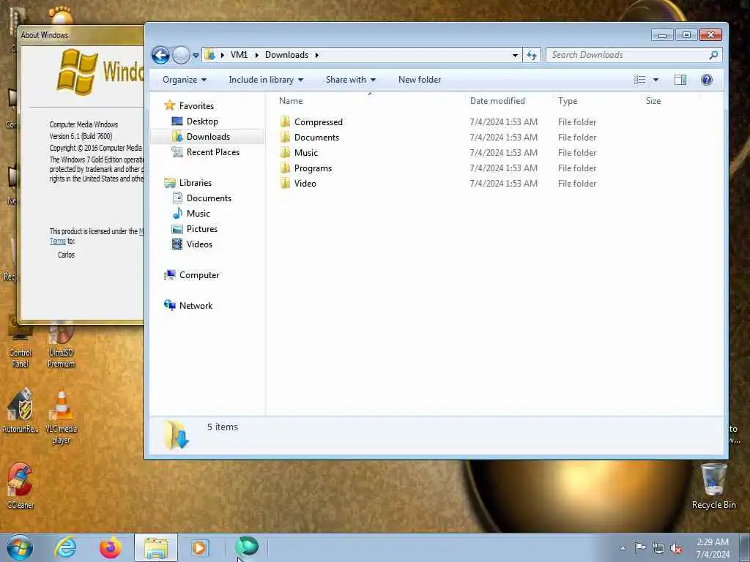Open the Windows Start button

(x=20, y=547)
